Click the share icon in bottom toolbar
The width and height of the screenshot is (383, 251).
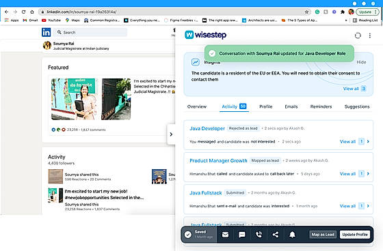click(x=275, y=235)
